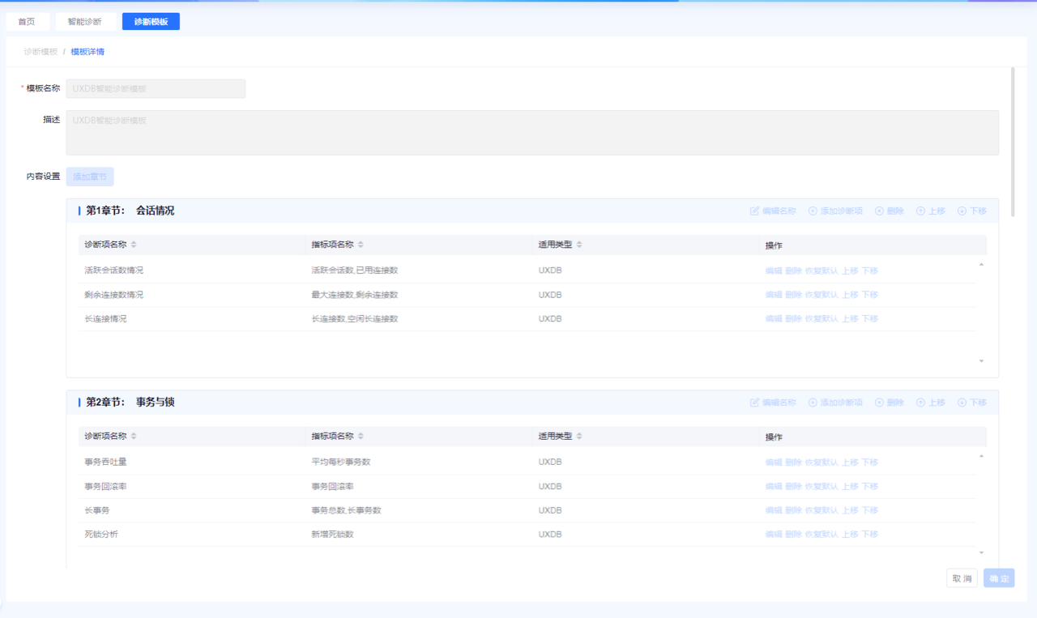Click the 添加章节 button
Screen dimensions: 1037x618
90,177
